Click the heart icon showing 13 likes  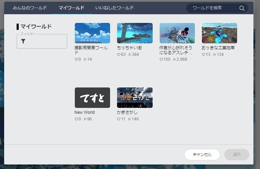pyautogui.click(x=204, y=54)
